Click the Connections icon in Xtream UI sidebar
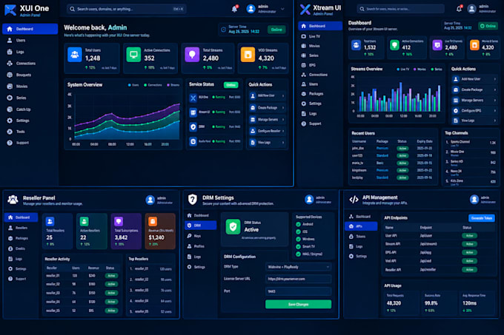Screen dimensions: 504x335 coord(303,75)
